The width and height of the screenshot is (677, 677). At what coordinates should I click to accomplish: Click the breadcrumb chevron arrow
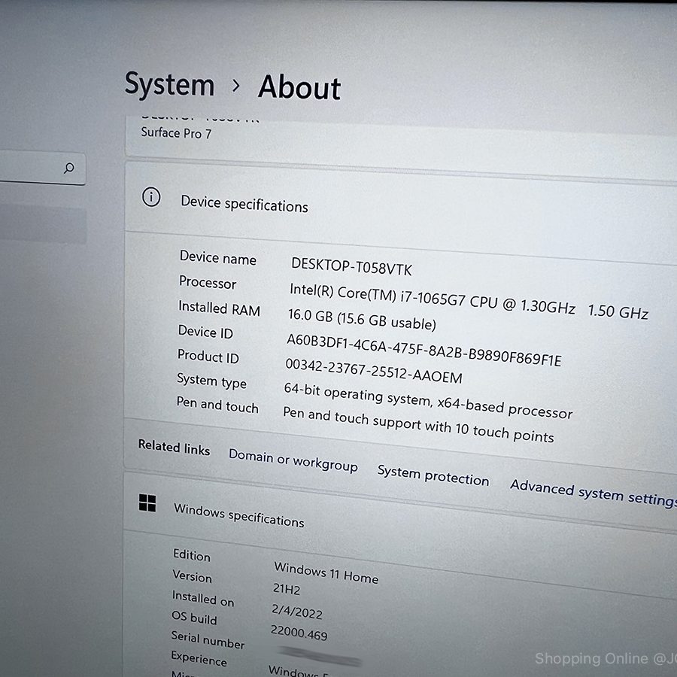pos(235,86)
